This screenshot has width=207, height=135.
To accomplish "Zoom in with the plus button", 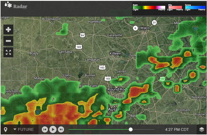I will [8, 30].
